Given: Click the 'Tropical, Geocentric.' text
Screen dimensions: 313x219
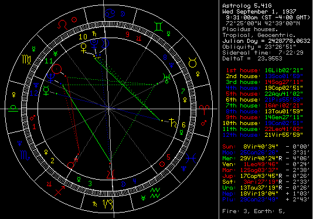Looking at the screenshot, I should point(259,35).
